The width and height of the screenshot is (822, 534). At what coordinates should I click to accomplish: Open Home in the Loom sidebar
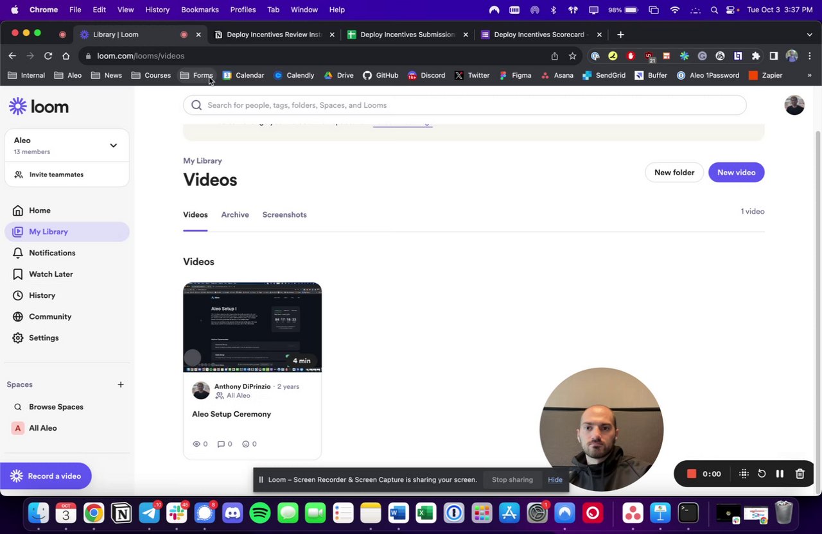click(67, 211)
